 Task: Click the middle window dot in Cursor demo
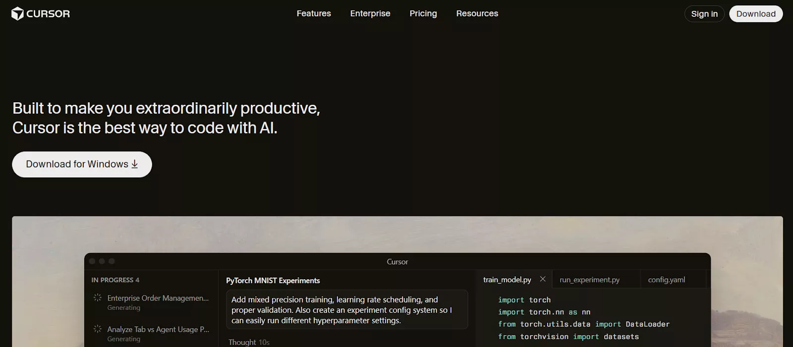click(x=102, y=261)
